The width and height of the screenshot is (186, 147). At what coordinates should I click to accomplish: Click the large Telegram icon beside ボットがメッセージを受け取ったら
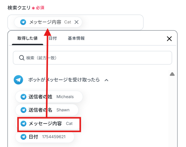tap(18, 80)
